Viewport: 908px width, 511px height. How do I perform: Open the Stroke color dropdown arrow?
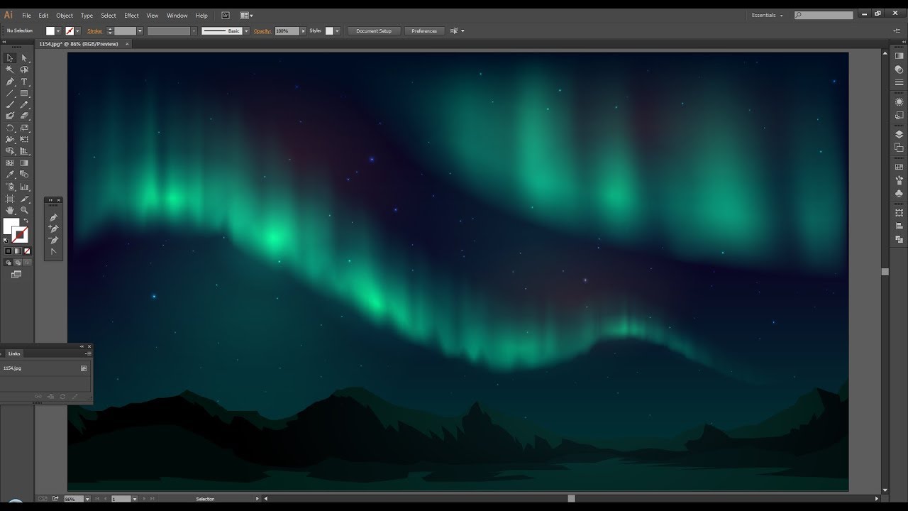point(78,31)
